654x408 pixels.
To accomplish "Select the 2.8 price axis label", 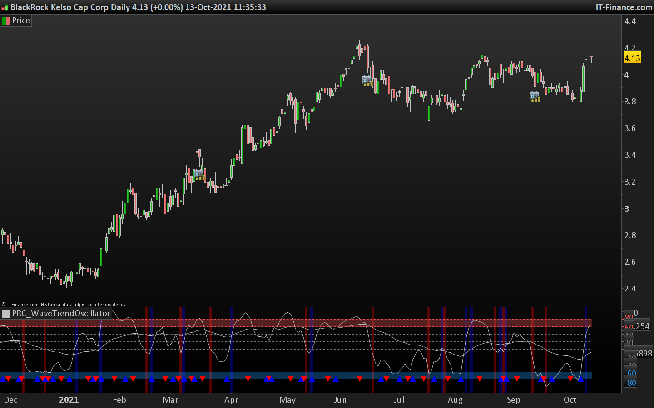I will coord(630,235).
